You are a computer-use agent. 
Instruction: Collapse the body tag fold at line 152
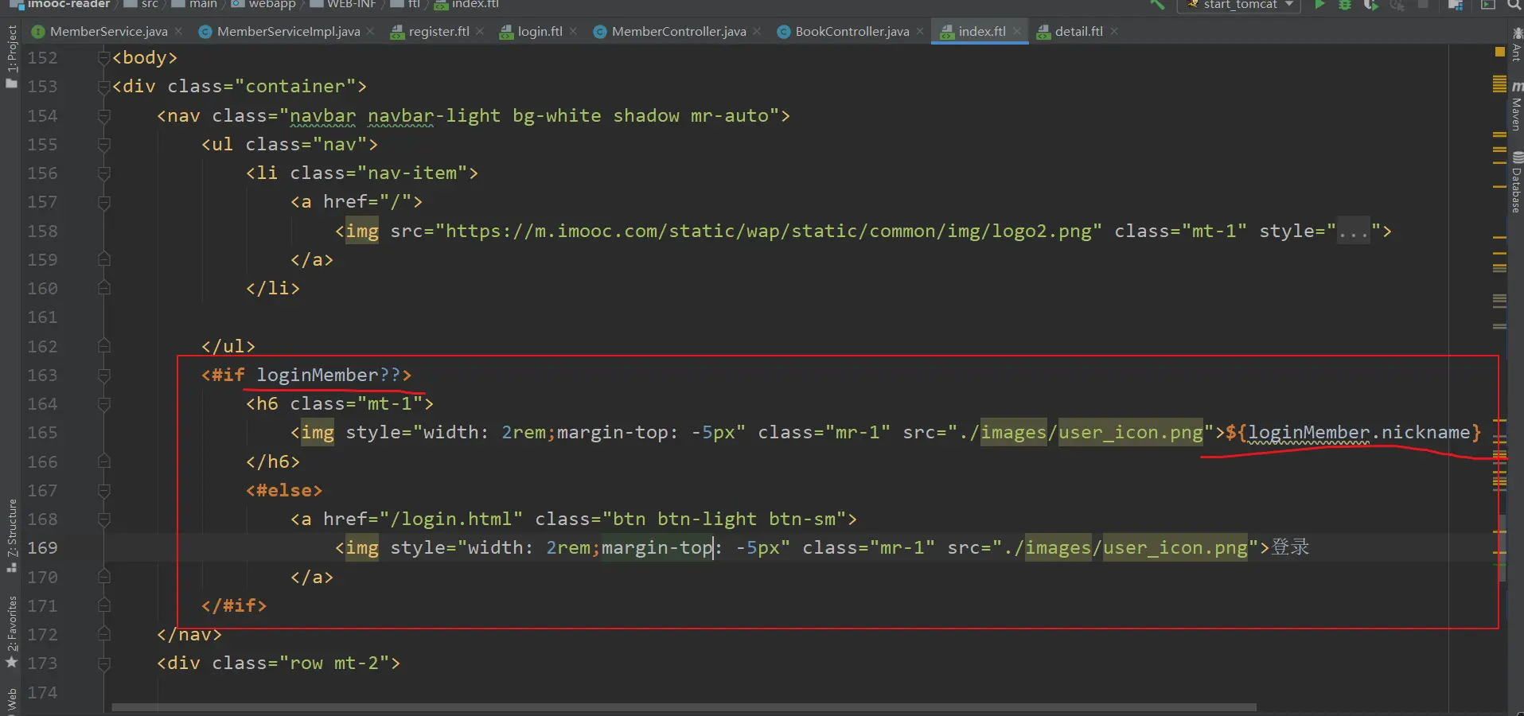click(x=103, y=58)
